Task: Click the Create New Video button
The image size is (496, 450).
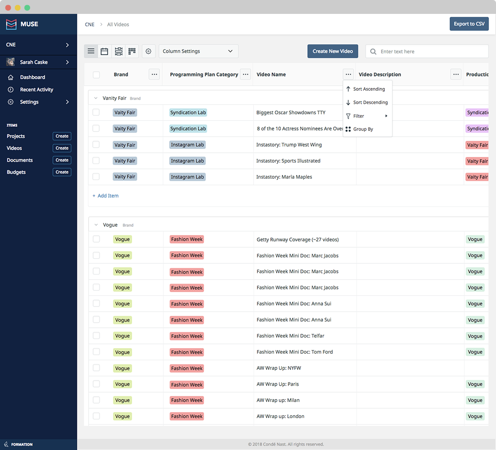Action: tap(333, 51)
